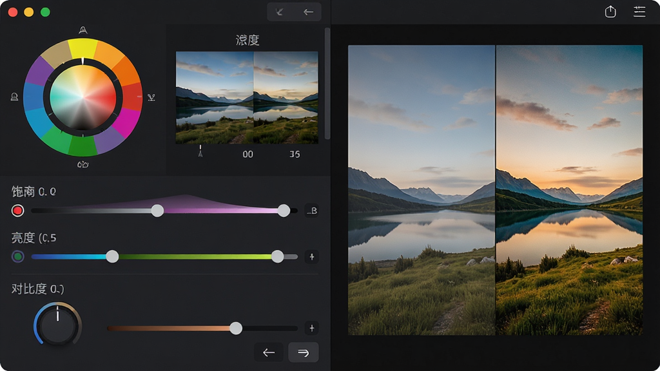The height and width of the screenshot is (371, 660).
Task: Click the left handle of the 亮度 slider
Action: coord(112,256)
